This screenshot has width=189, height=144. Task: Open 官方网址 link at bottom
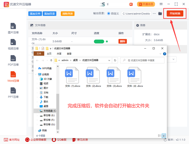tap(12, 140)
